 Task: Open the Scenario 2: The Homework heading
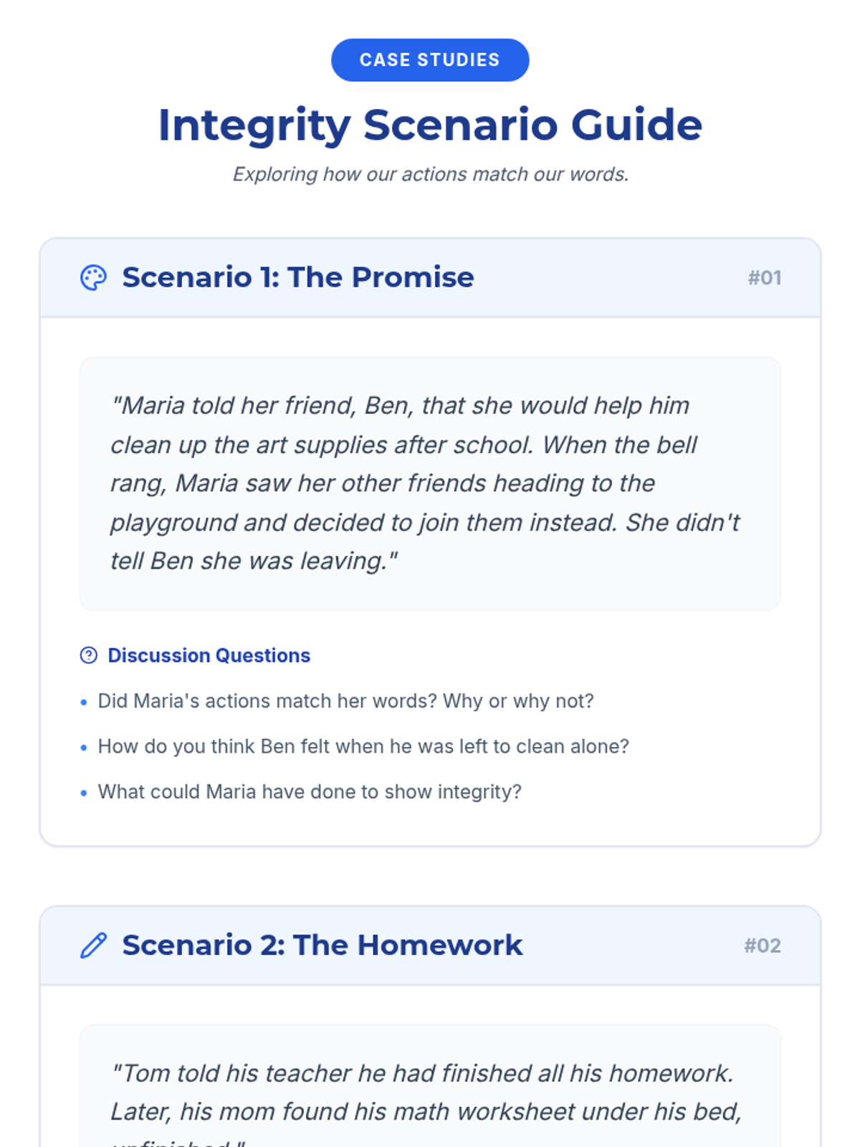tap(322, 946)
